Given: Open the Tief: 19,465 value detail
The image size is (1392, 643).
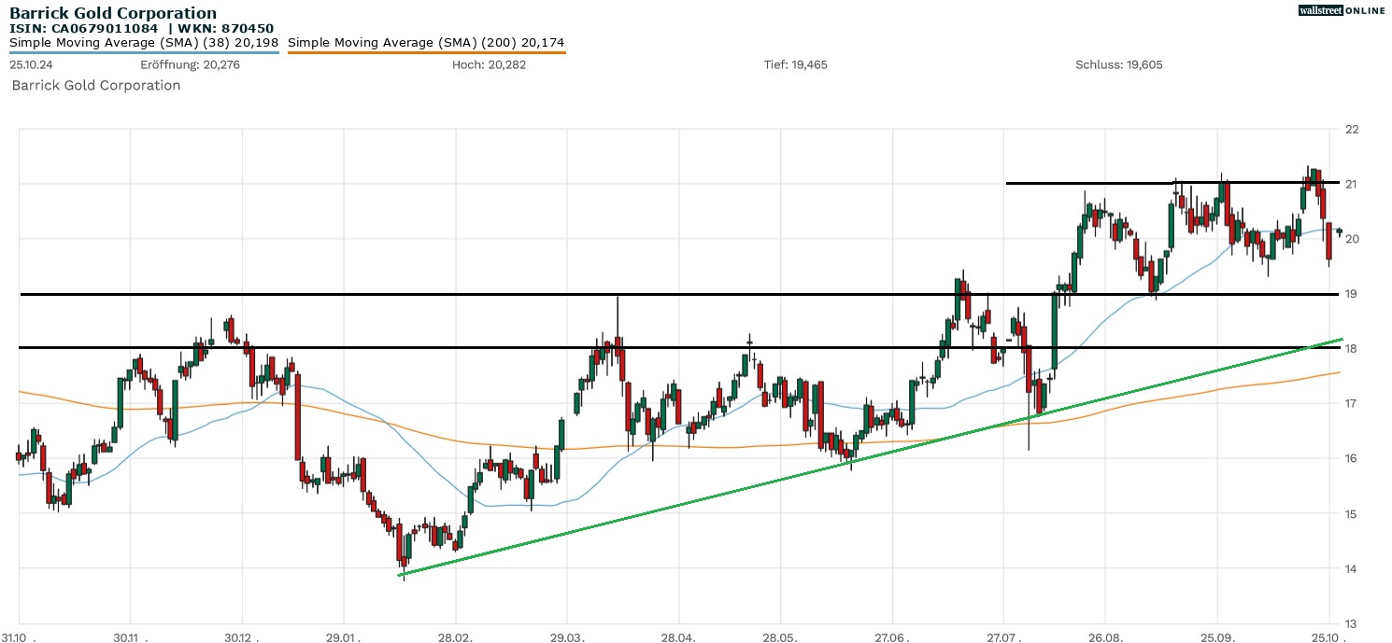Looking at the screenshot, I should [795, 64].
